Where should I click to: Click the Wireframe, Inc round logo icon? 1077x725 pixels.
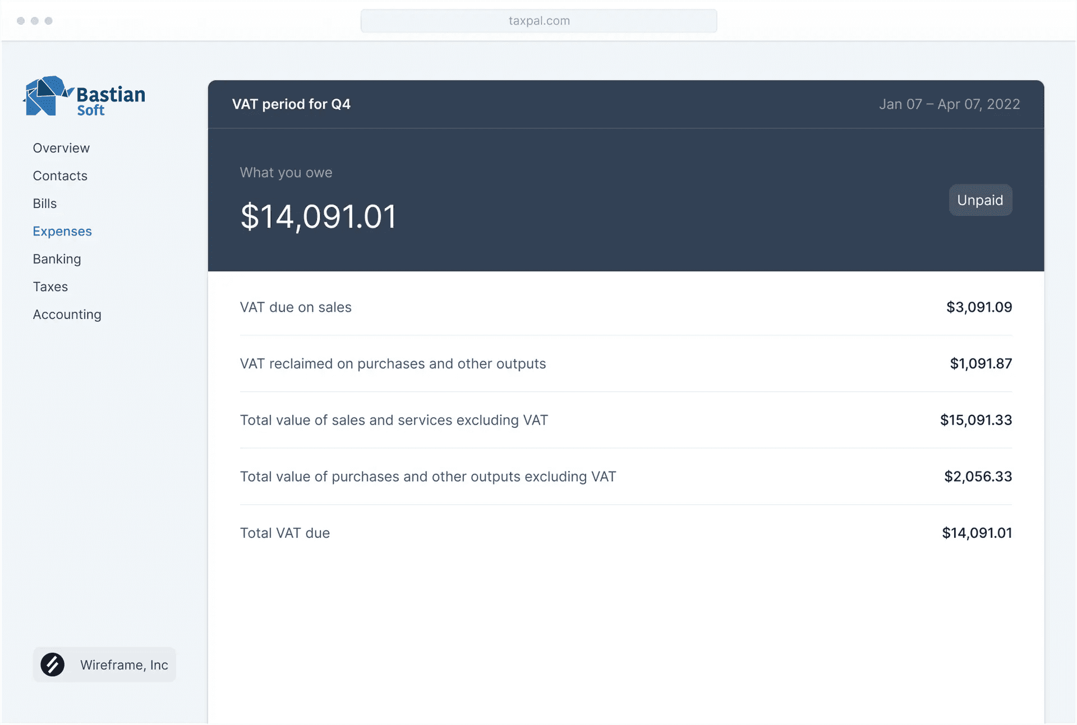click(x=53, y=664)
